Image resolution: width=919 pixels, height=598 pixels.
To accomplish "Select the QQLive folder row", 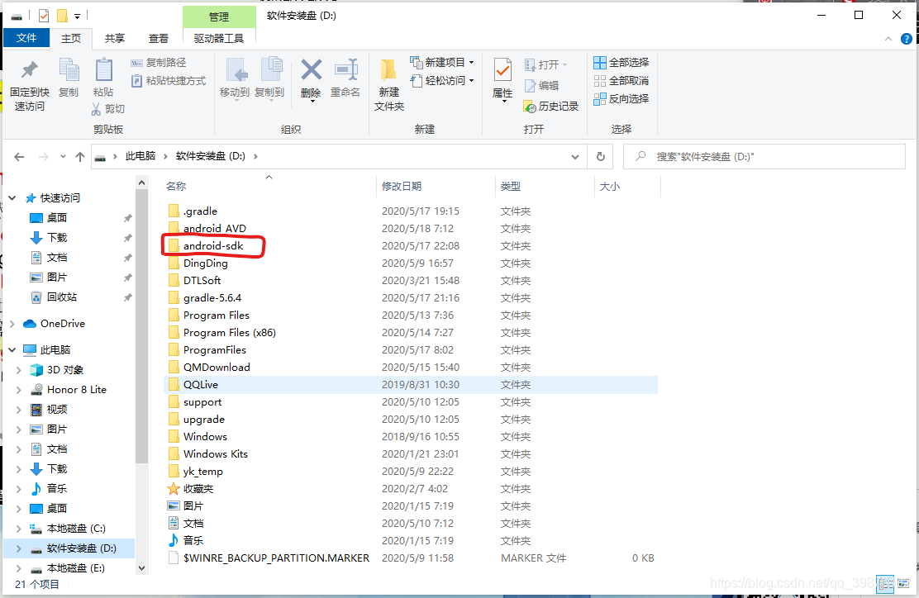I will tap(410, 385).
